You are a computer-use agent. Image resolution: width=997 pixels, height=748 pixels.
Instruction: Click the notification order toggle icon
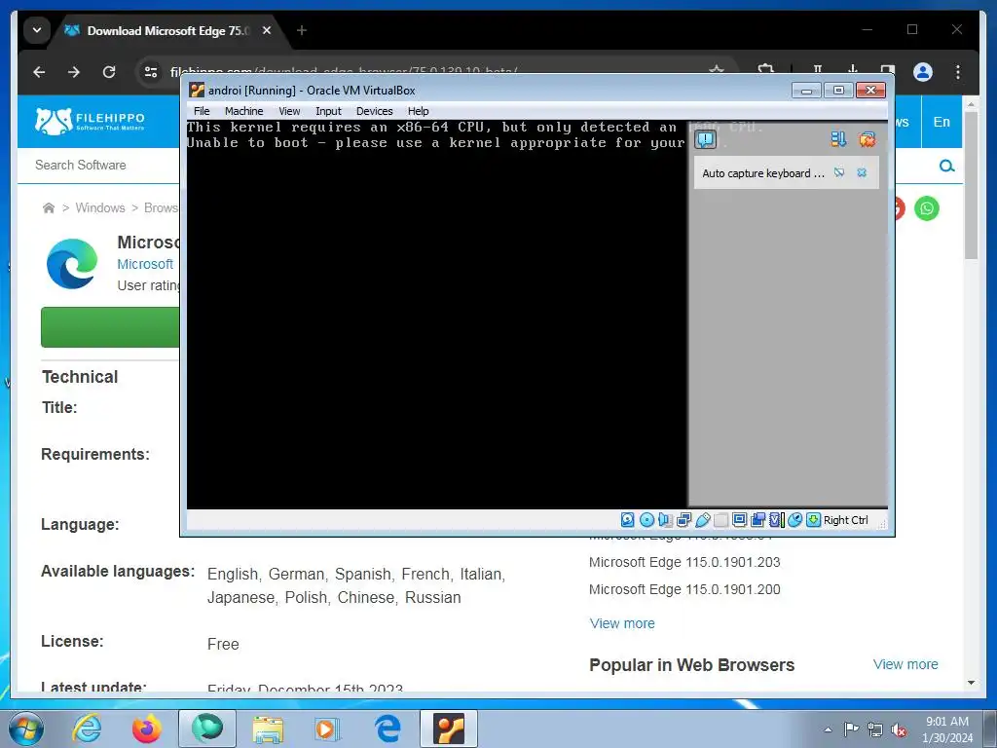tap(838, 139)
